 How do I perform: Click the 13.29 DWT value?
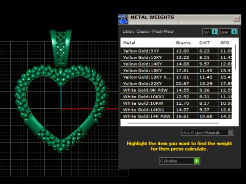[x=206, y=84]
